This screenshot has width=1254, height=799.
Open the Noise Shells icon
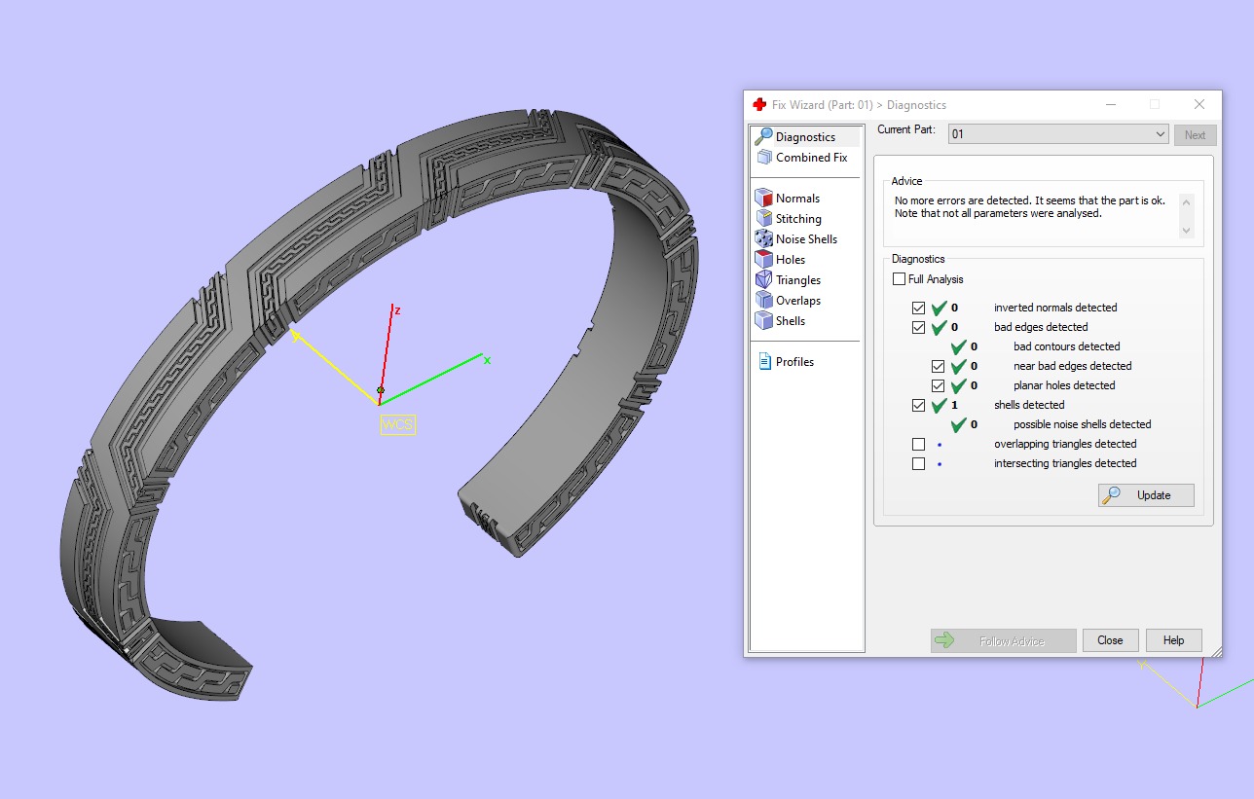pyautogui.click(x=763, y=239)
